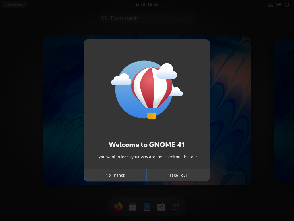Select the second workspace thumbnail at right
This screenshot has height=221, width=294.
pos(284,110)
